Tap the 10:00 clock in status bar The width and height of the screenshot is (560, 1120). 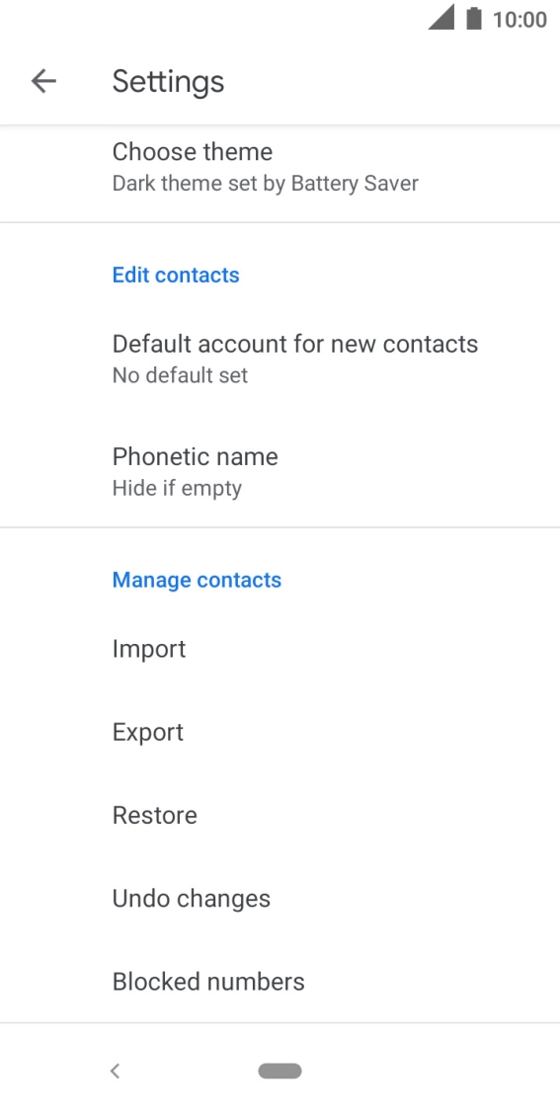(520, 20)
